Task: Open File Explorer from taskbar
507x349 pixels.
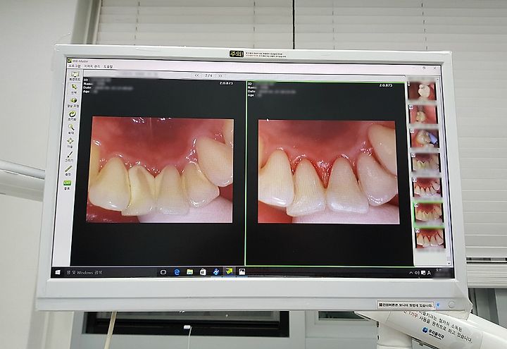Action: coord(190,272)
